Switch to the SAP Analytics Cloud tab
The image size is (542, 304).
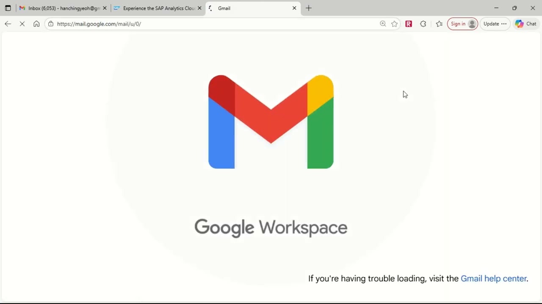(158, 8)
